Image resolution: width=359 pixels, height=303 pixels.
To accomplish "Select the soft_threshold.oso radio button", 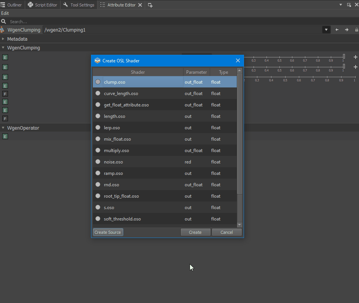I will pos(98,219).
